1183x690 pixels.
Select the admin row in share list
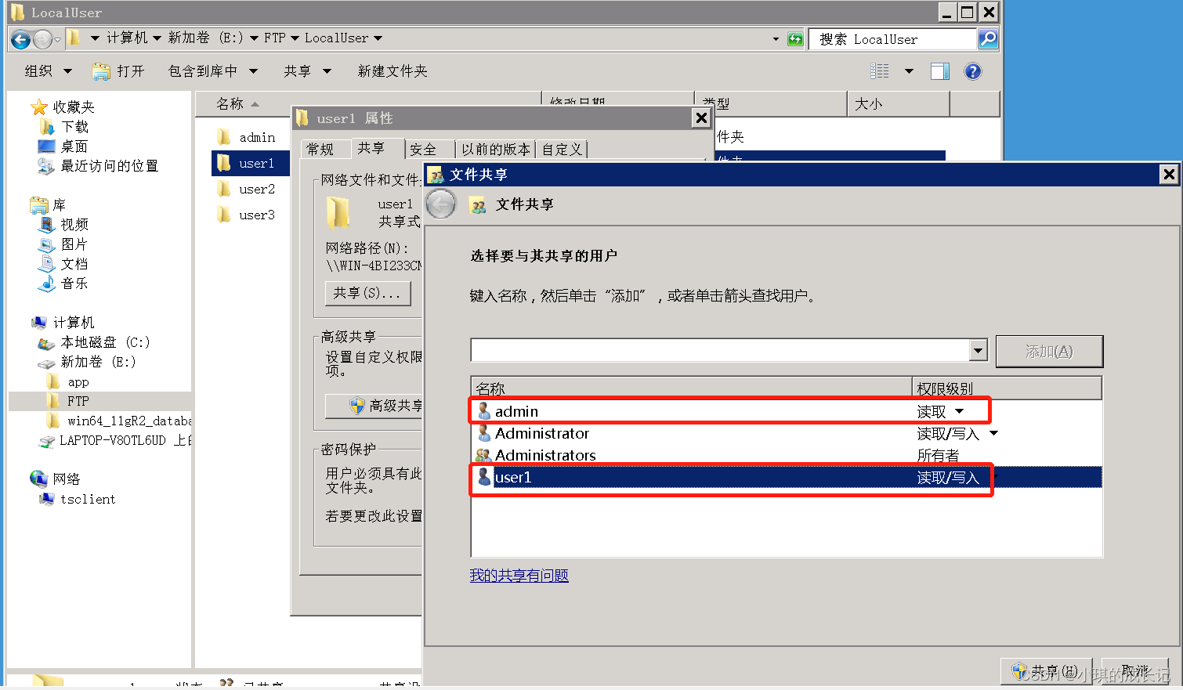(787, 411)
